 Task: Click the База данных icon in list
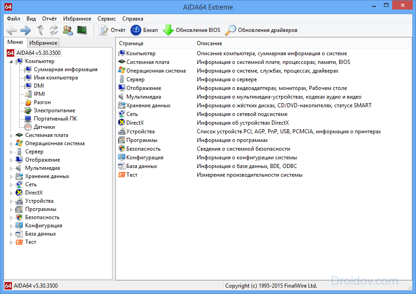tap(122, 166)
